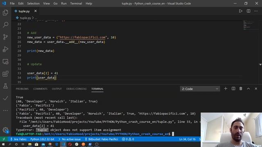
Task: Open the Edit menu
Action: pos(21,4)
